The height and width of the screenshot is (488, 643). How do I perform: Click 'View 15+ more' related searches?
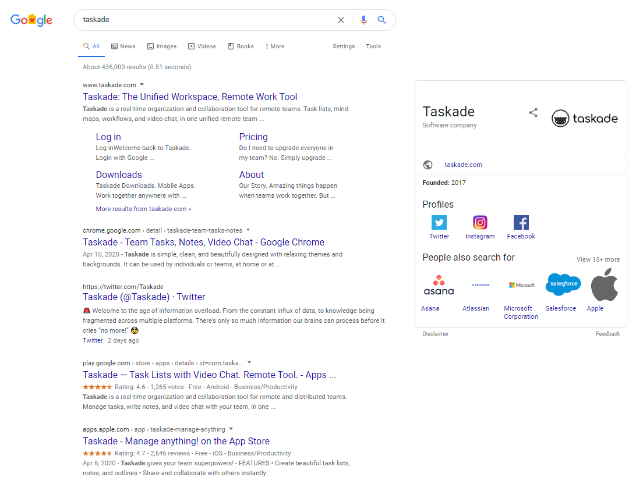click(x=598, y=259)
